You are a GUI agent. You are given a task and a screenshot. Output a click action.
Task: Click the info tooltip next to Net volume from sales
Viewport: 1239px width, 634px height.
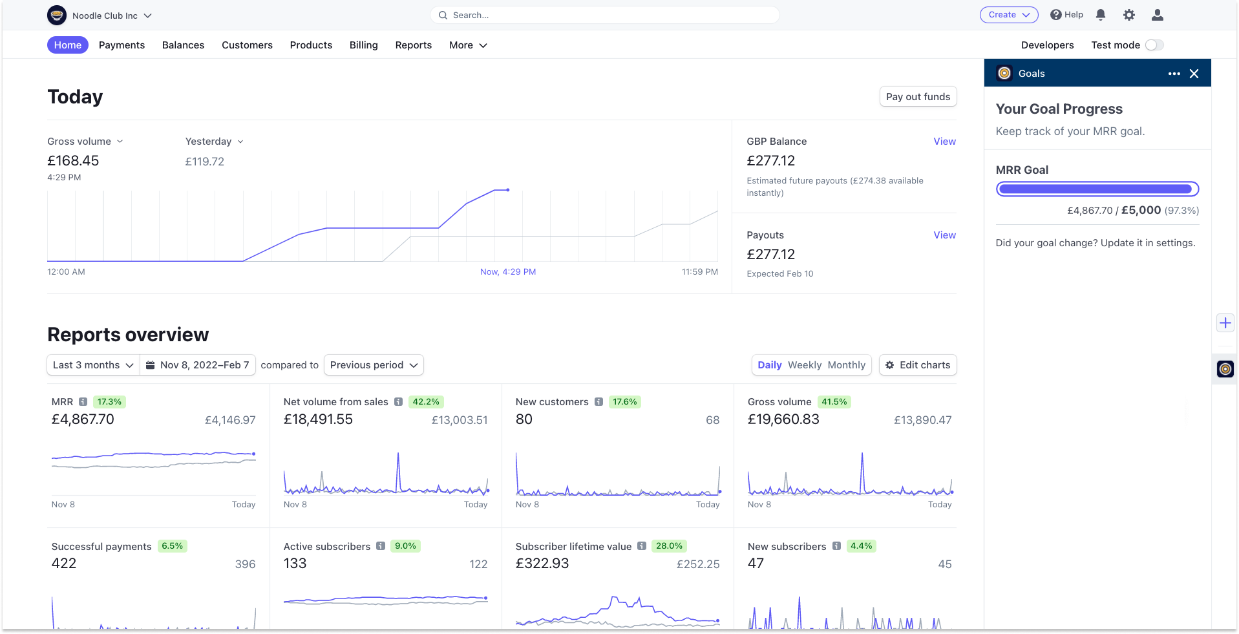399,401
